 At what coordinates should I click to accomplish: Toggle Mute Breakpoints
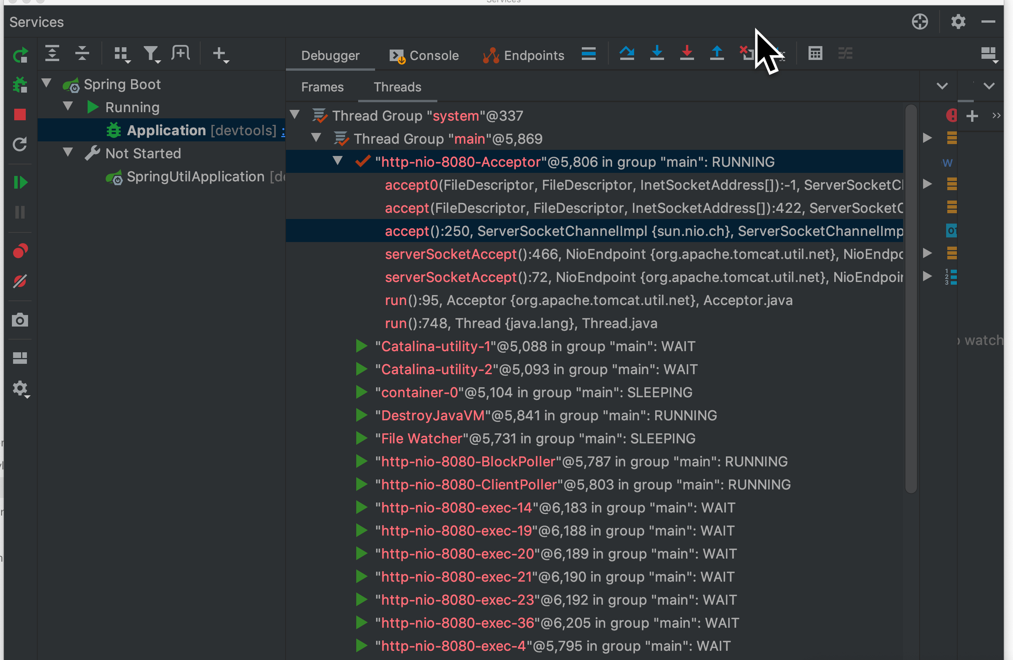click(x=20, y=281)
